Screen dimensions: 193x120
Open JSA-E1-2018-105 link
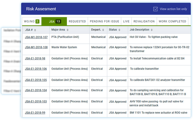[36, 80]
